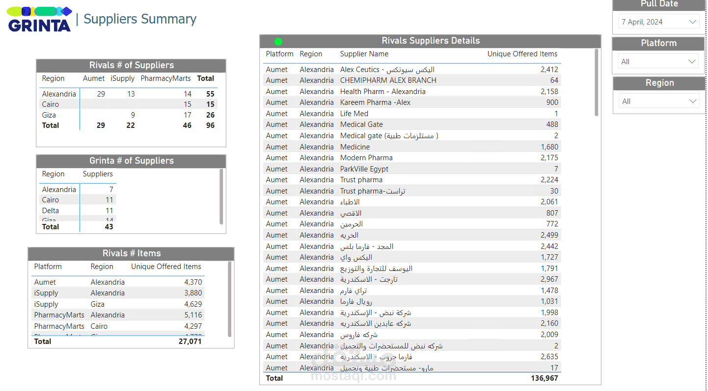Screen dimensions: 708x391
Task: Select Delta row in Grinta # of Suppliers
Action: [78, 210]
